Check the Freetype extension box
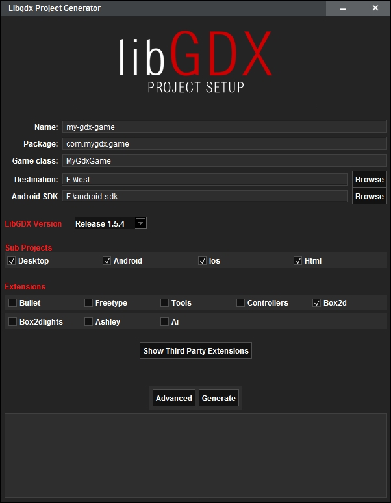391x503 pixels. [x=88, y=303]
